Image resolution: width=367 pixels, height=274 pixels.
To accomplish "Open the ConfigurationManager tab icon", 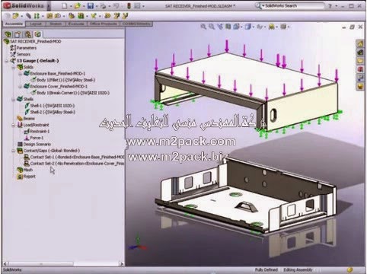I will point(28,34).
